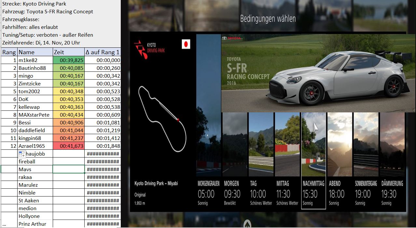Select the name cell Prinz Arthur
Viewport: 416px width, 228px height.
(x=35, y=224)
